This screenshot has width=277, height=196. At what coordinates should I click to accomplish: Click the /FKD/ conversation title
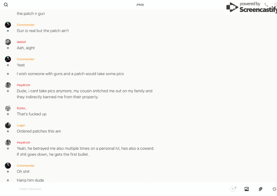(x=140, y=5)
